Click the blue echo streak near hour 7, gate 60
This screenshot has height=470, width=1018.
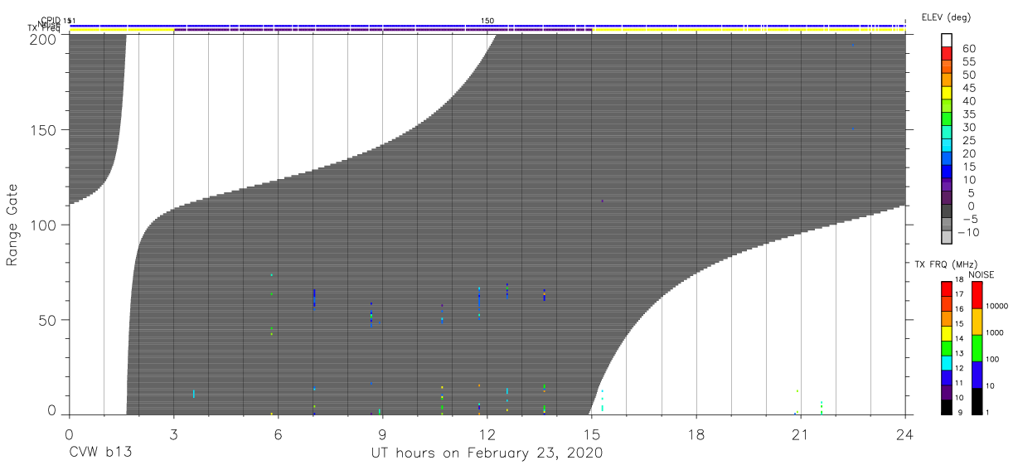[x=314, y=298]
